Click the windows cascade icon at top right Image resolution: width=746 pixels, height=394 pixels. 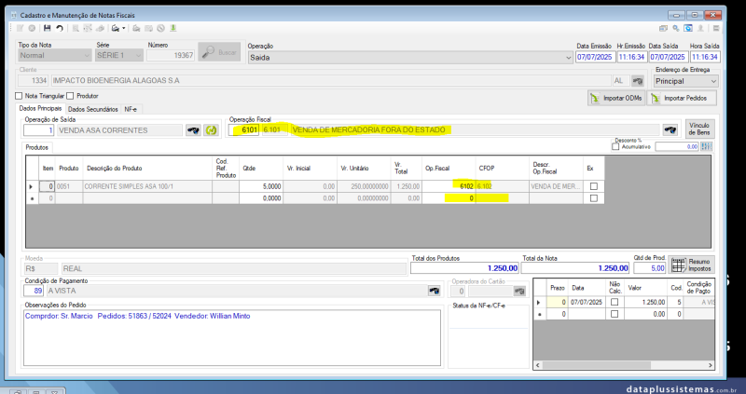point(663,29)
